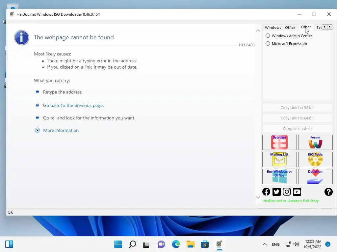Open the volume tray icon
Image resolution: width=337 pixels, height=252 pixels.
pos(296,244)
